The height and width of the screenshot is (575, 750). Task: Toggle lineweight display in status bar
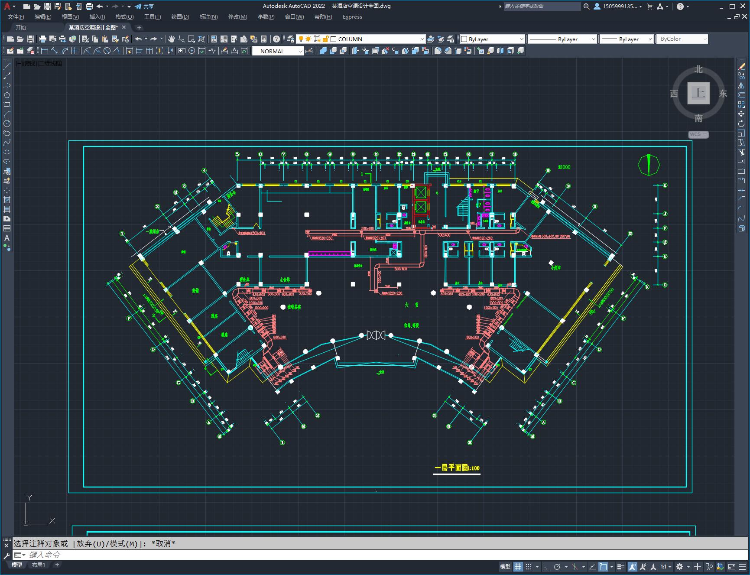click(x=621, y=566)
